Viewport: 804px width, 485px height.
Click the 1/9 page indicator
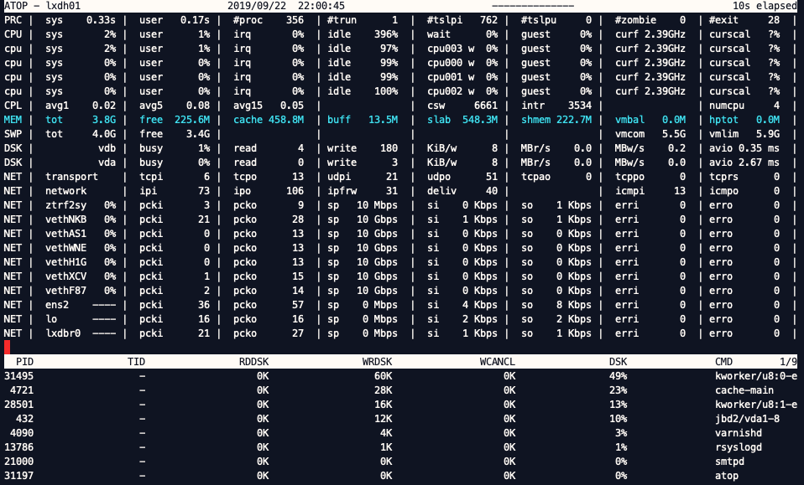coord(788,362)
